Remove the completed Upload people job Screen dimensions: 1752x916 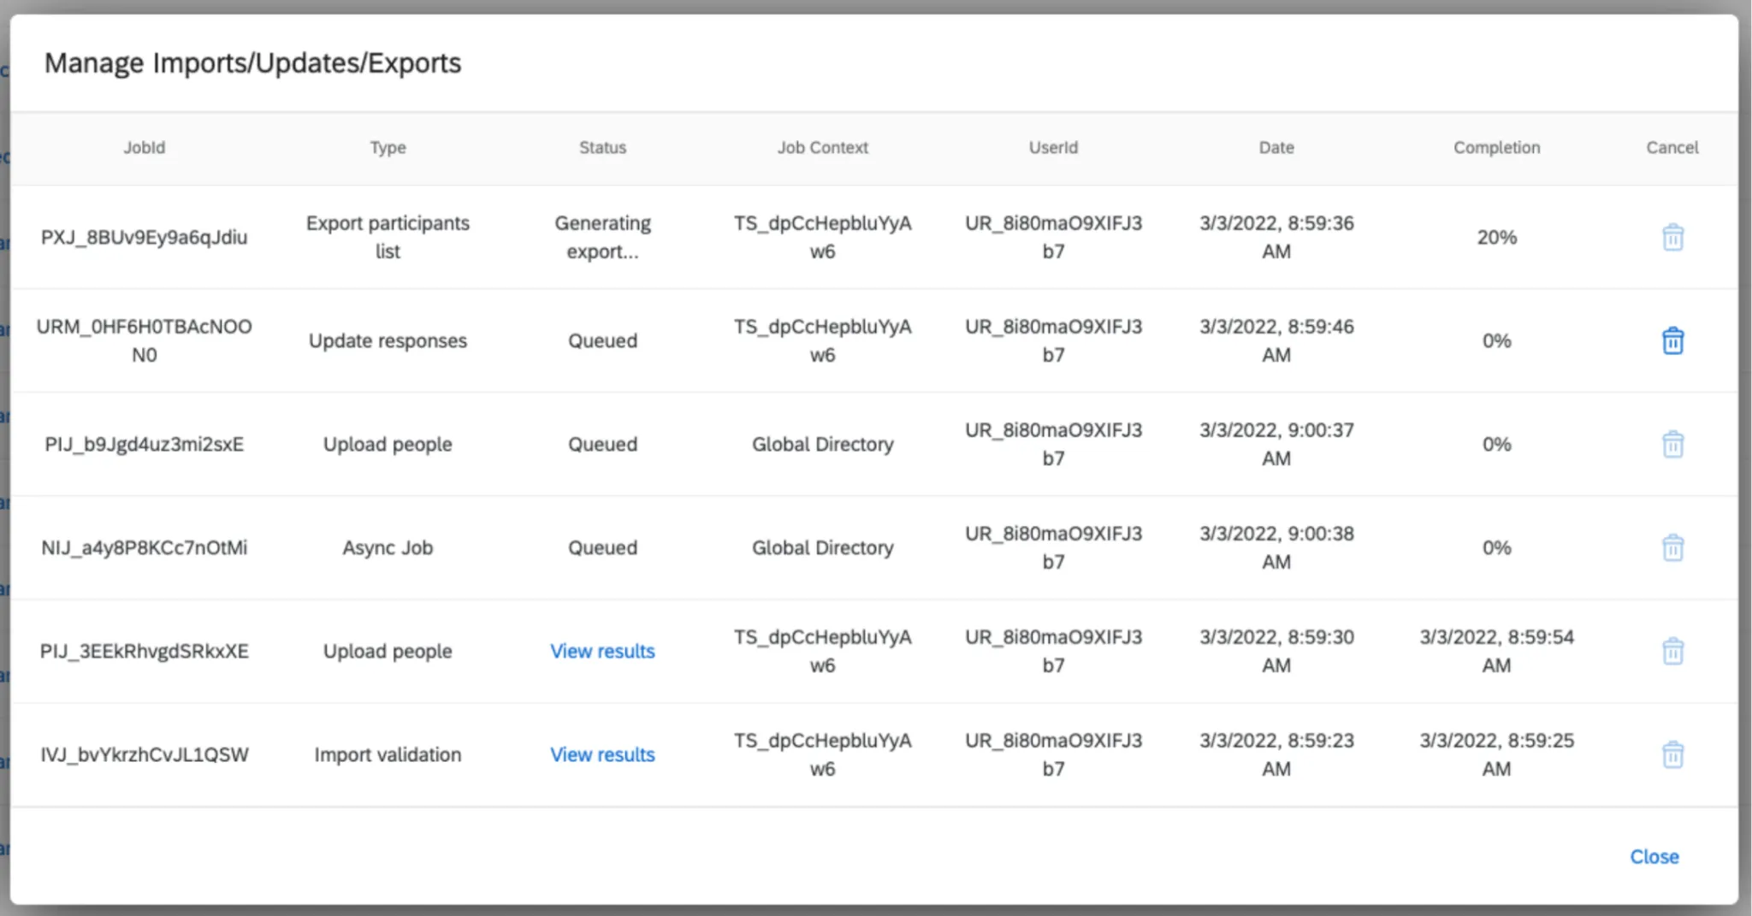click(1673, 651)
